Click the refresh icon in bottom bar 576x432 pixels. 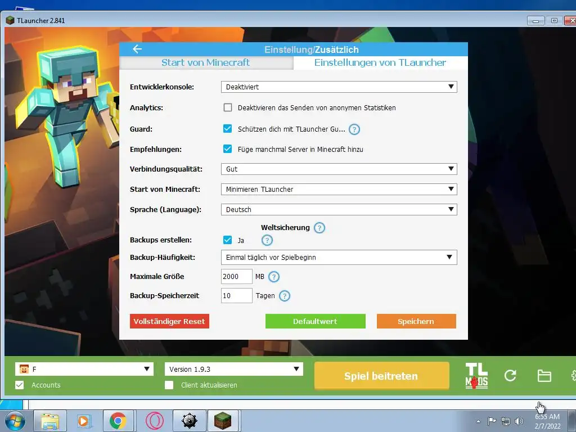click(510, 375)
